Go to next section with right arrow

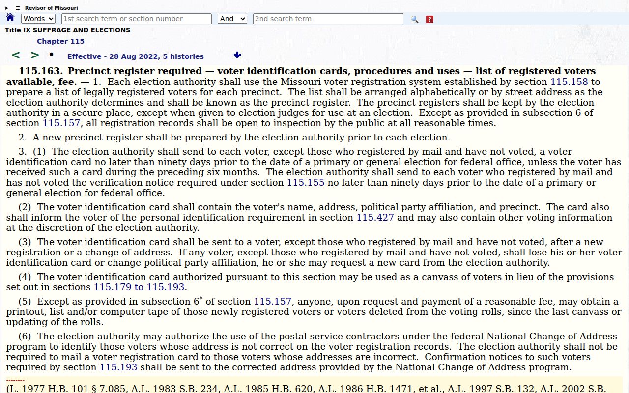click(x=35, y=55)
